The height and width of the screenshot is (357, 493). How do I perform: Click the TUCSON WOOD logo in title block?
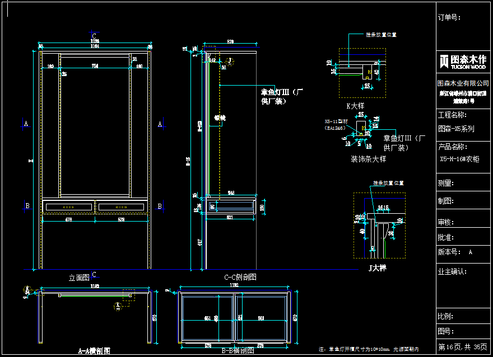tap(463, 62)
